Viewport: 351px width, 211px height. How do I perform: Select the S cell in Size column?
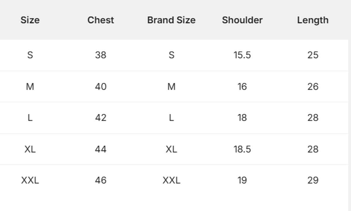coord(30,55)
